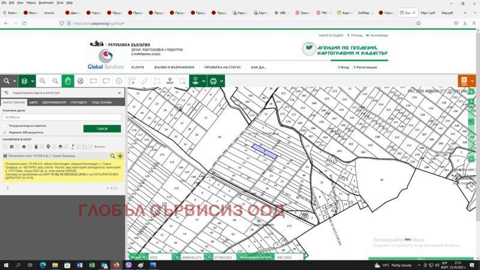Click the zoom-to-result magnifier in results row
This screenshot has height=270, width=480.
point(112,156)
